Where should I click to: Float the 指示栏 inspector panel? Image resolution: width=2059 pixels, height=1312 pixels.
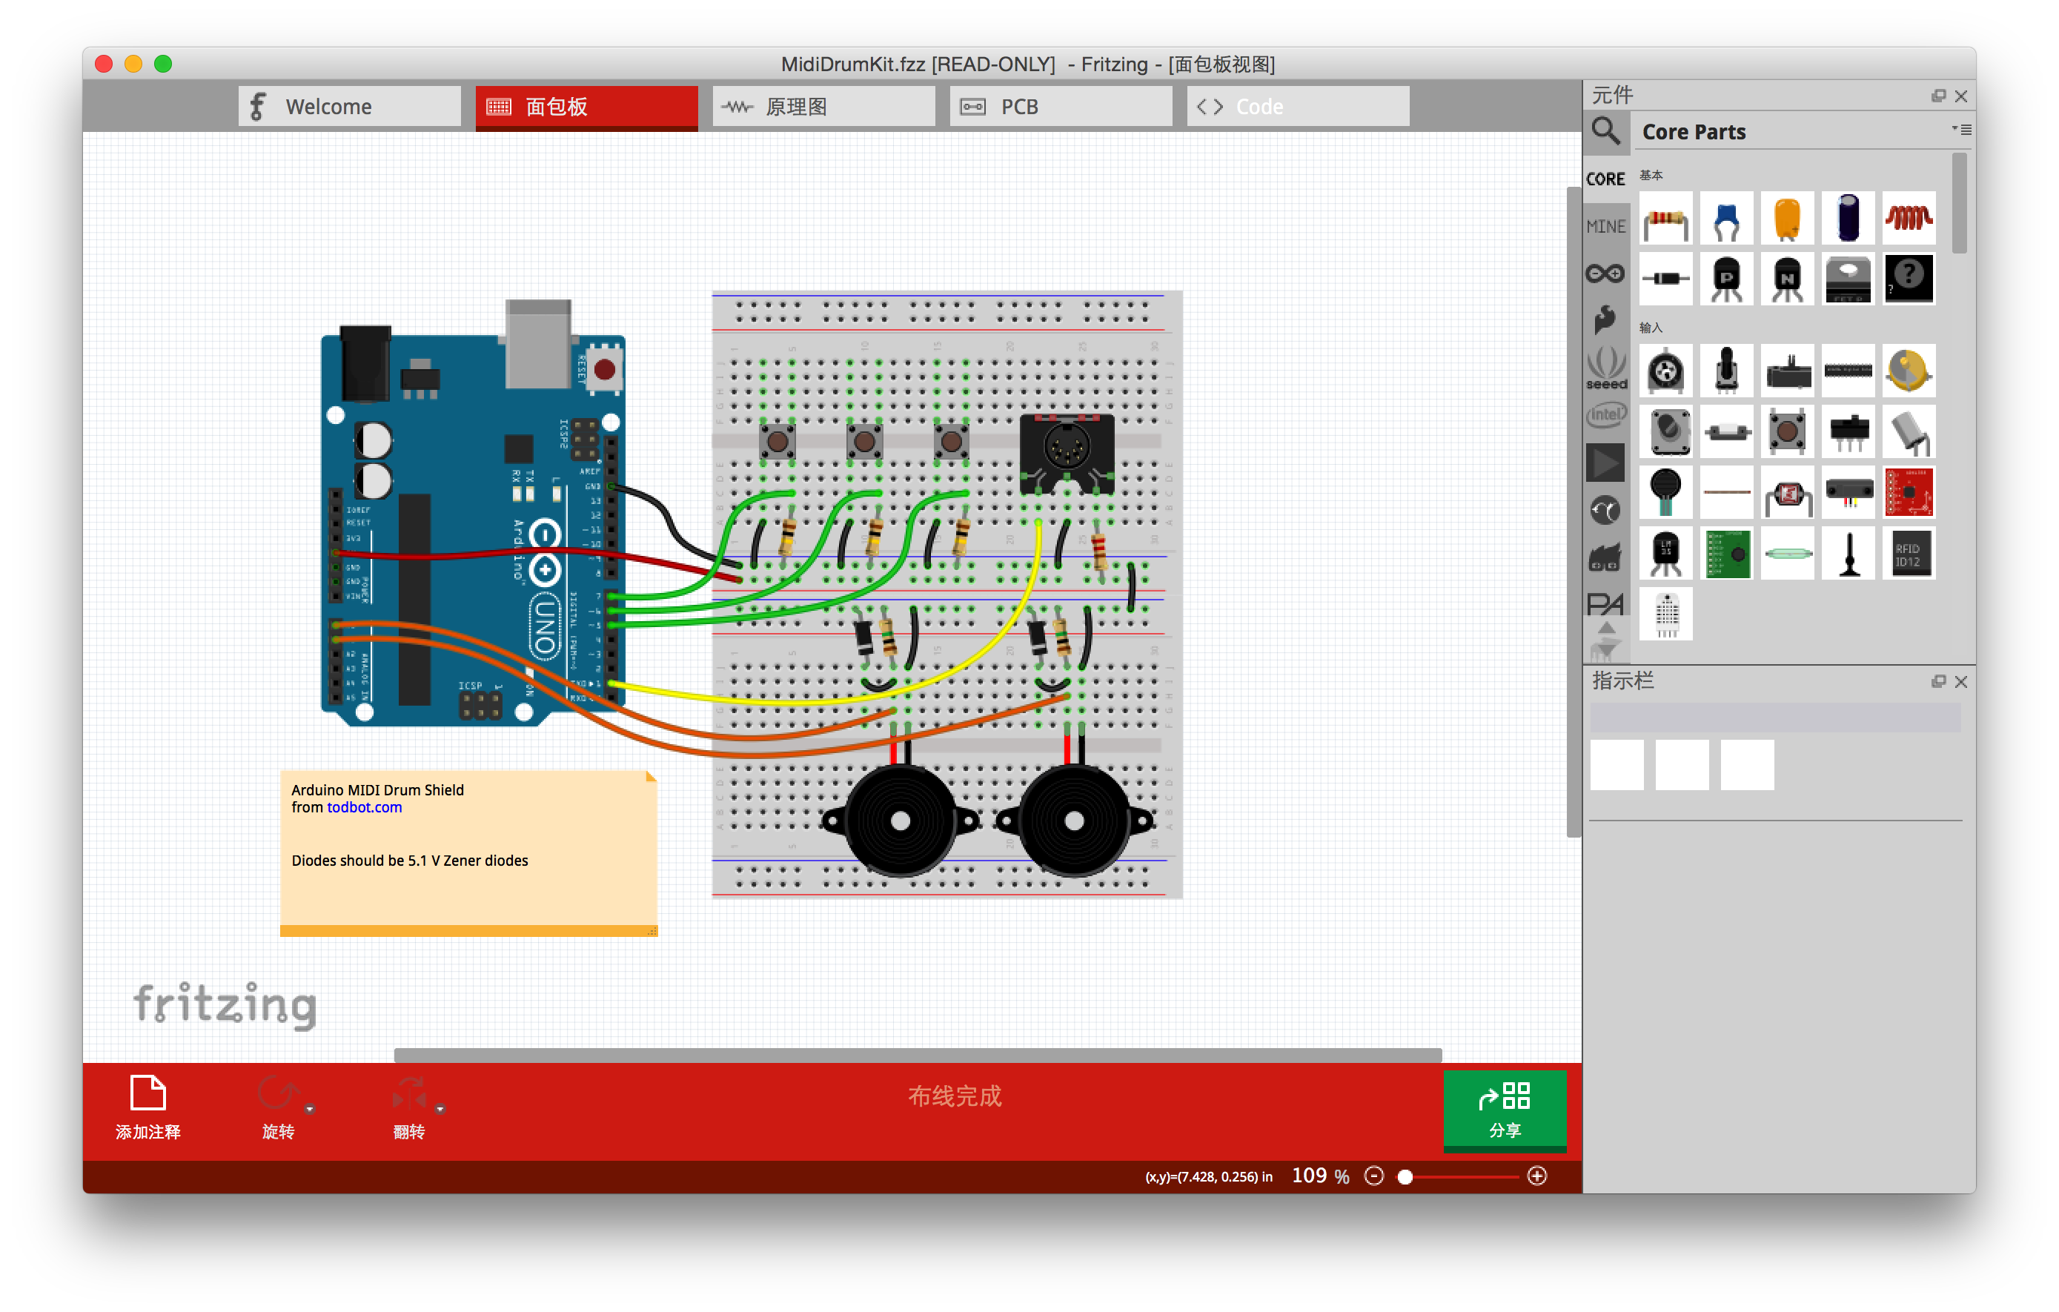click(1937, 682)
